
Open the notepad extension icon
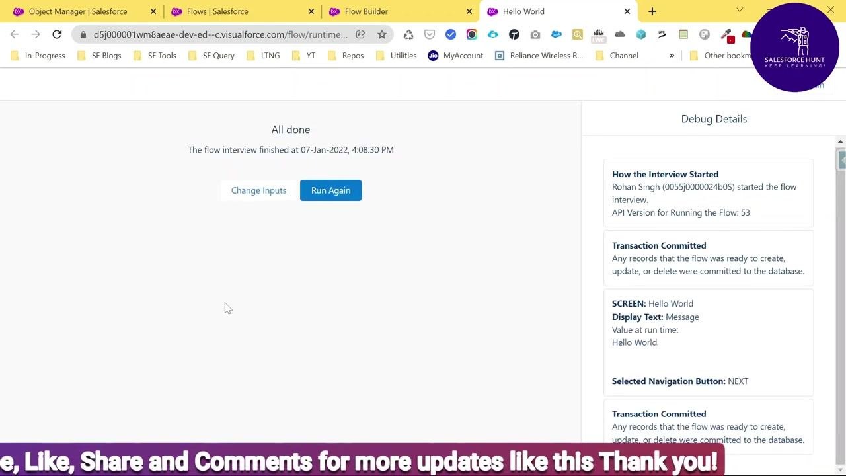(x=683, y=34)
